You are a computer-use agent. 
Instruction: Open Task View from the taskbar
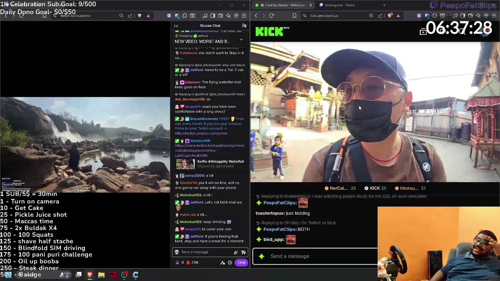(79, 275)
